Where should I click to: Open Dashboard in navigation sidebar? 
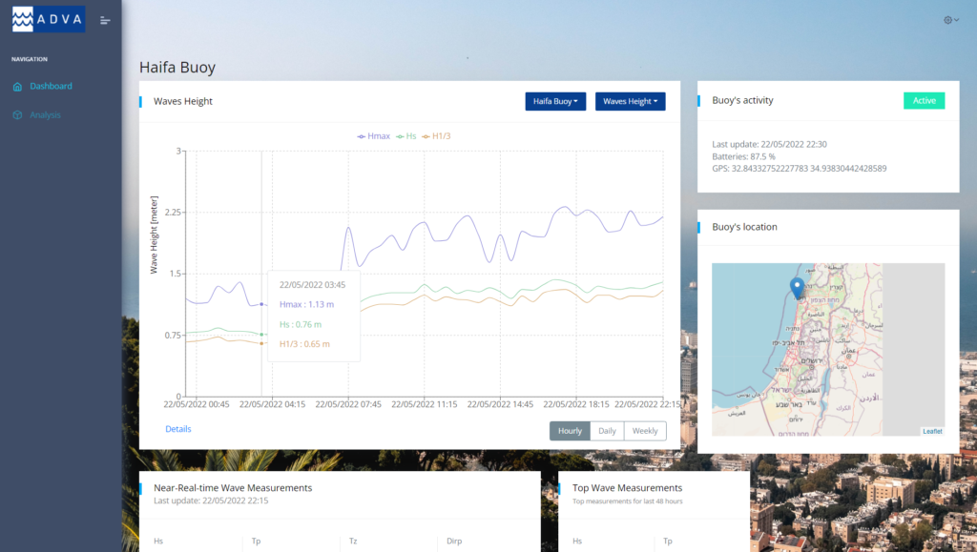coord(51,87)
